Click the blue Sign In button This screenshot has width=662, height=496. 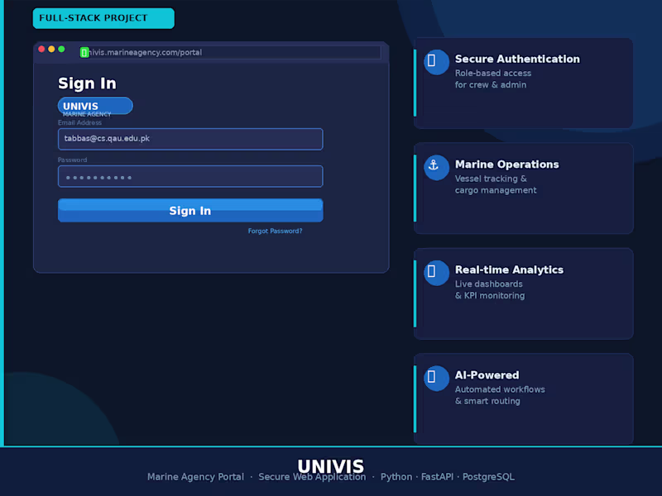[x=190, y=211]
